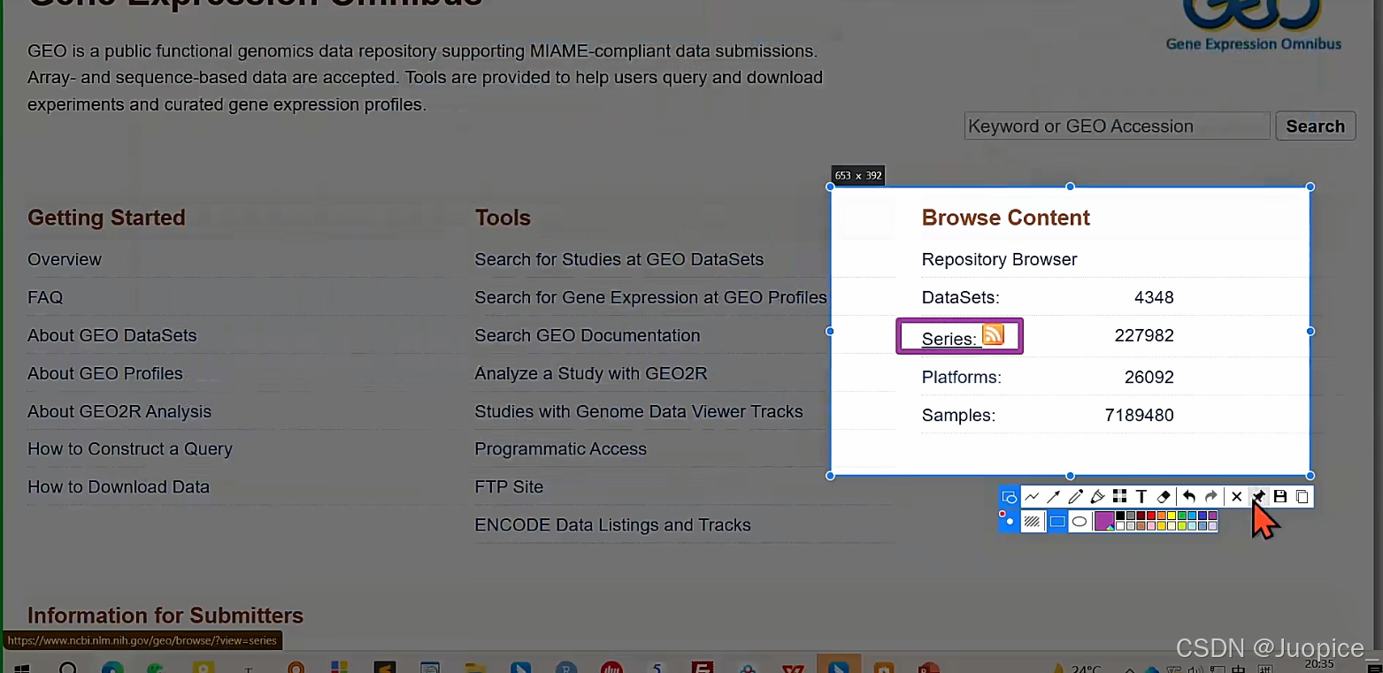Choose the rectangle shape option
The height and width of the screenshot is (673, 1383).
[x=1057, y=522]
